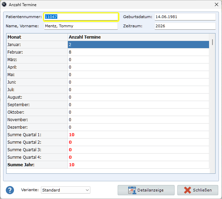Click the Dezember row
222x199 pixels.
[107, 127]
